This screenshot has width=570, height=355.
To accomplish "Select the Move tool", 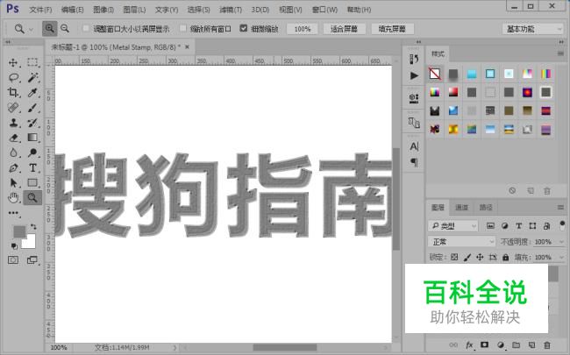I will tap(13, 62).
